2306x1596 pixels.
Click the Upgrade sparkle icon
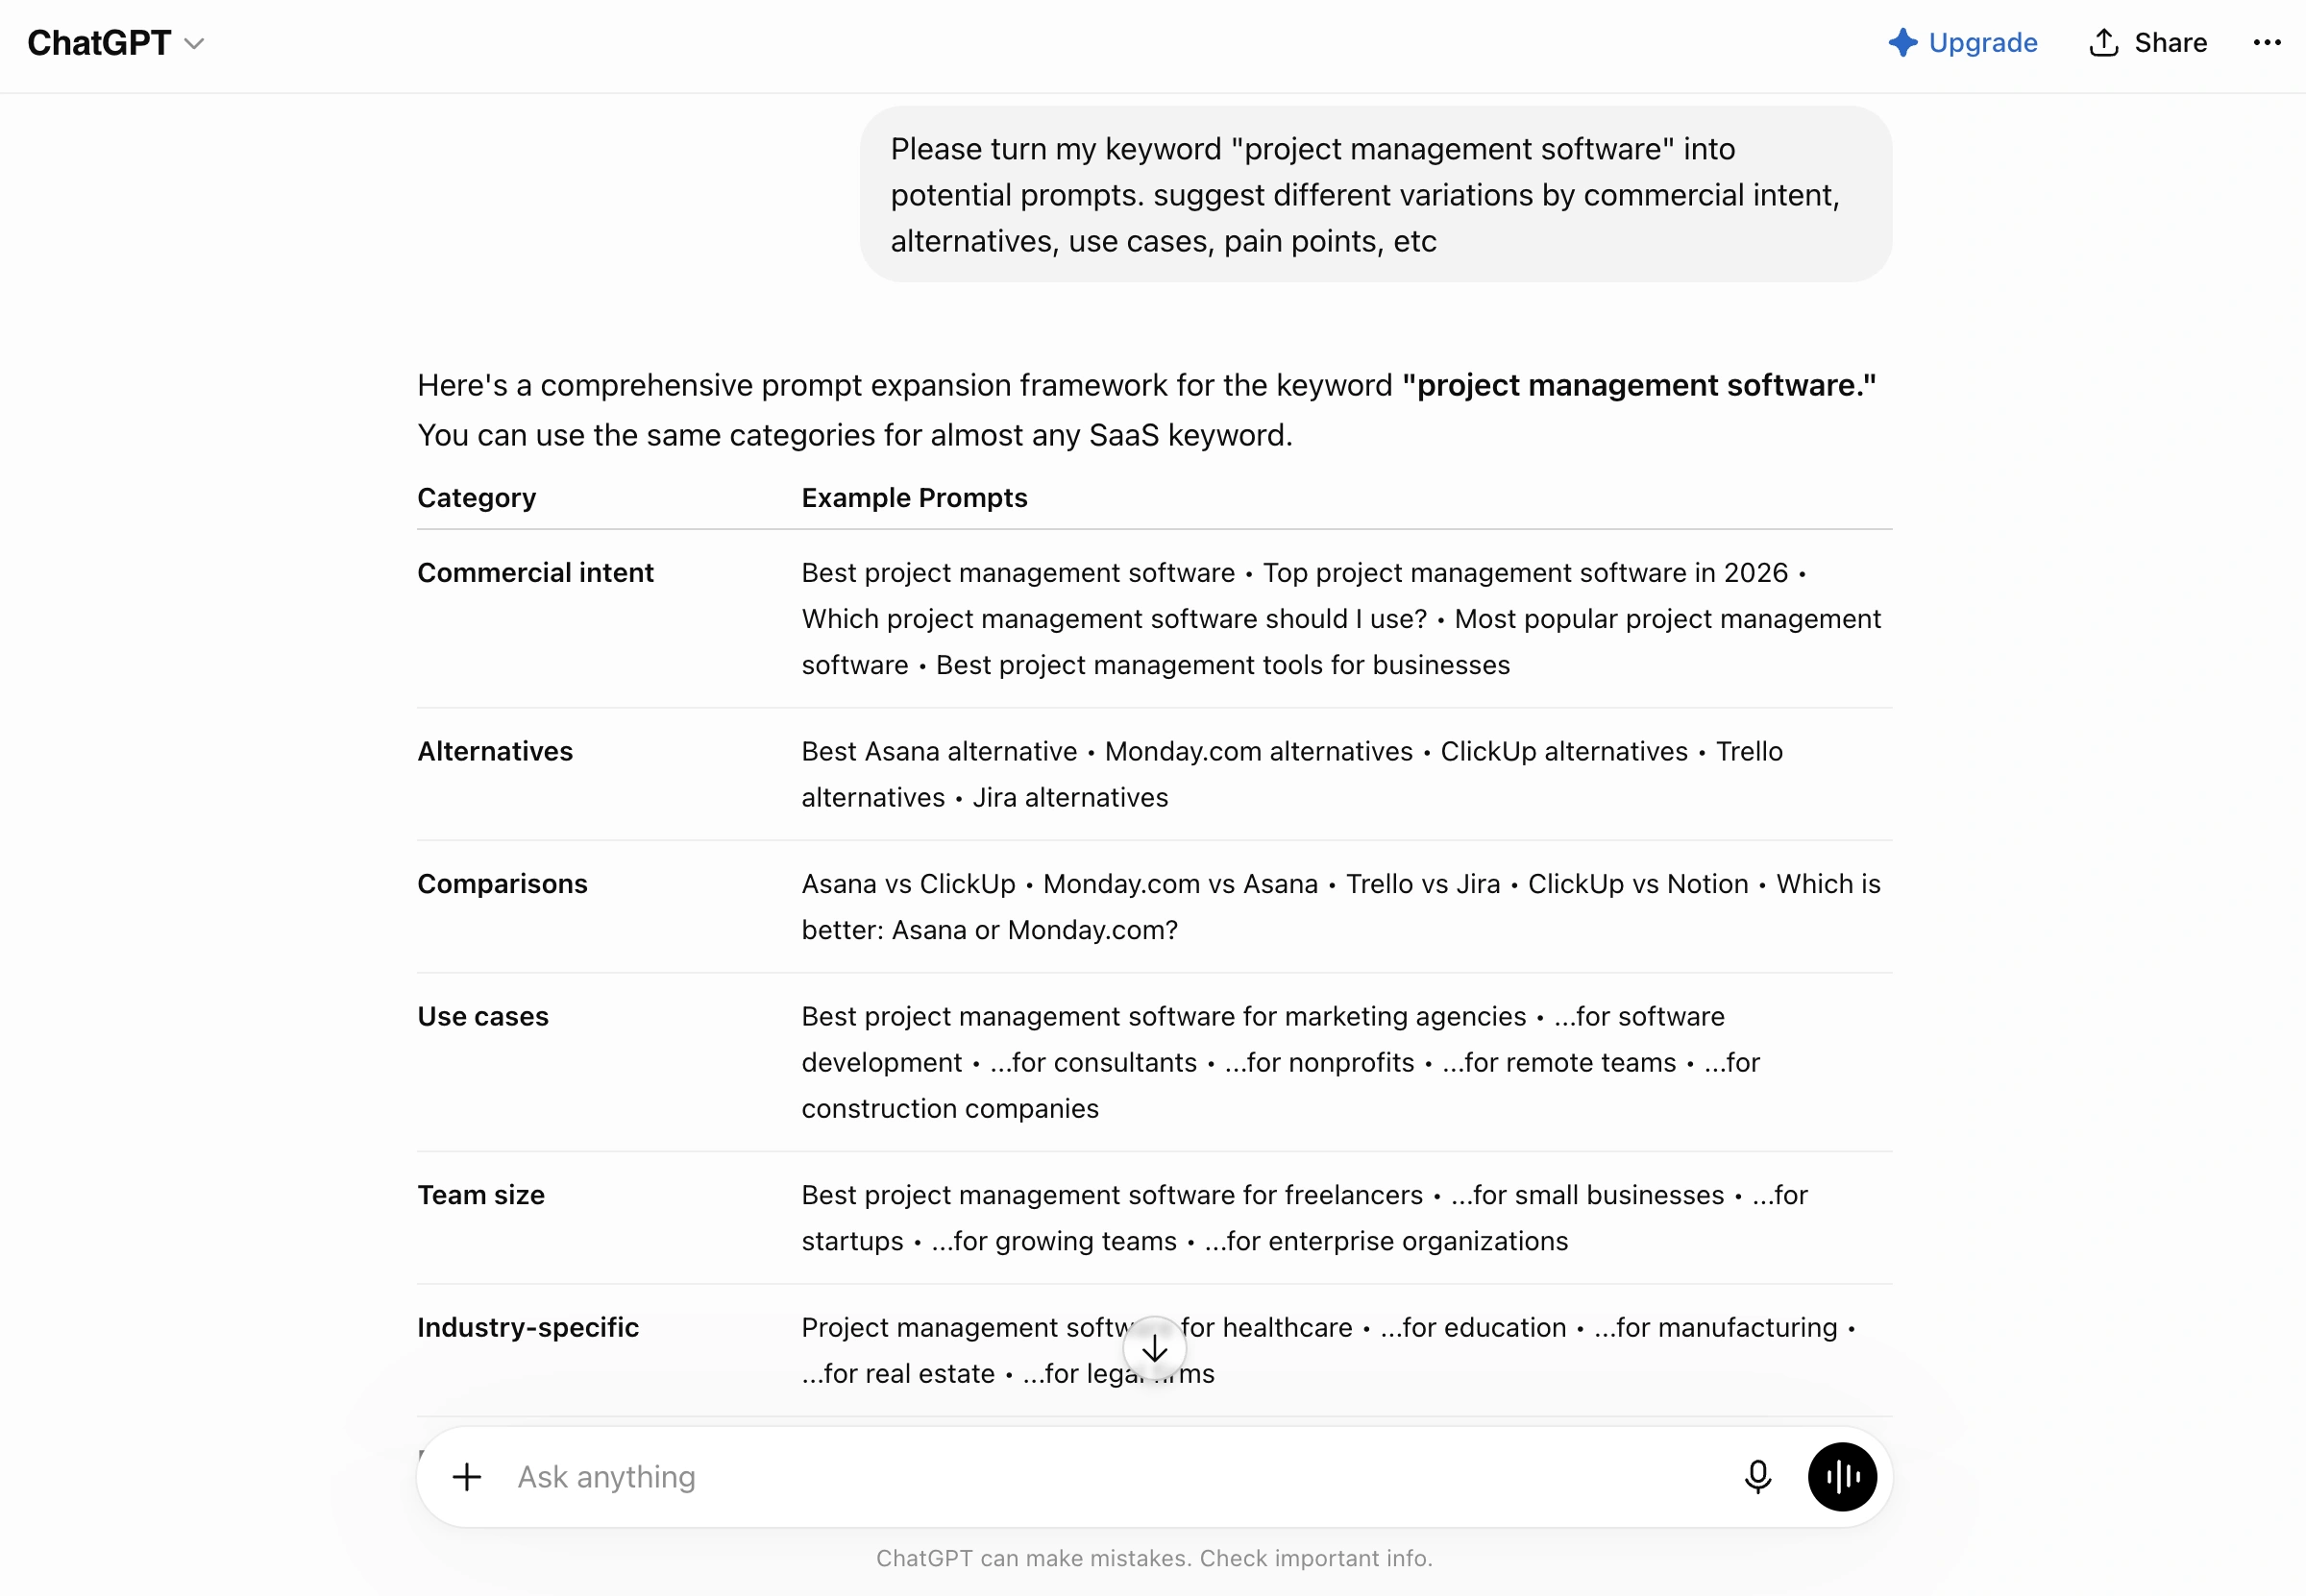1901,43
